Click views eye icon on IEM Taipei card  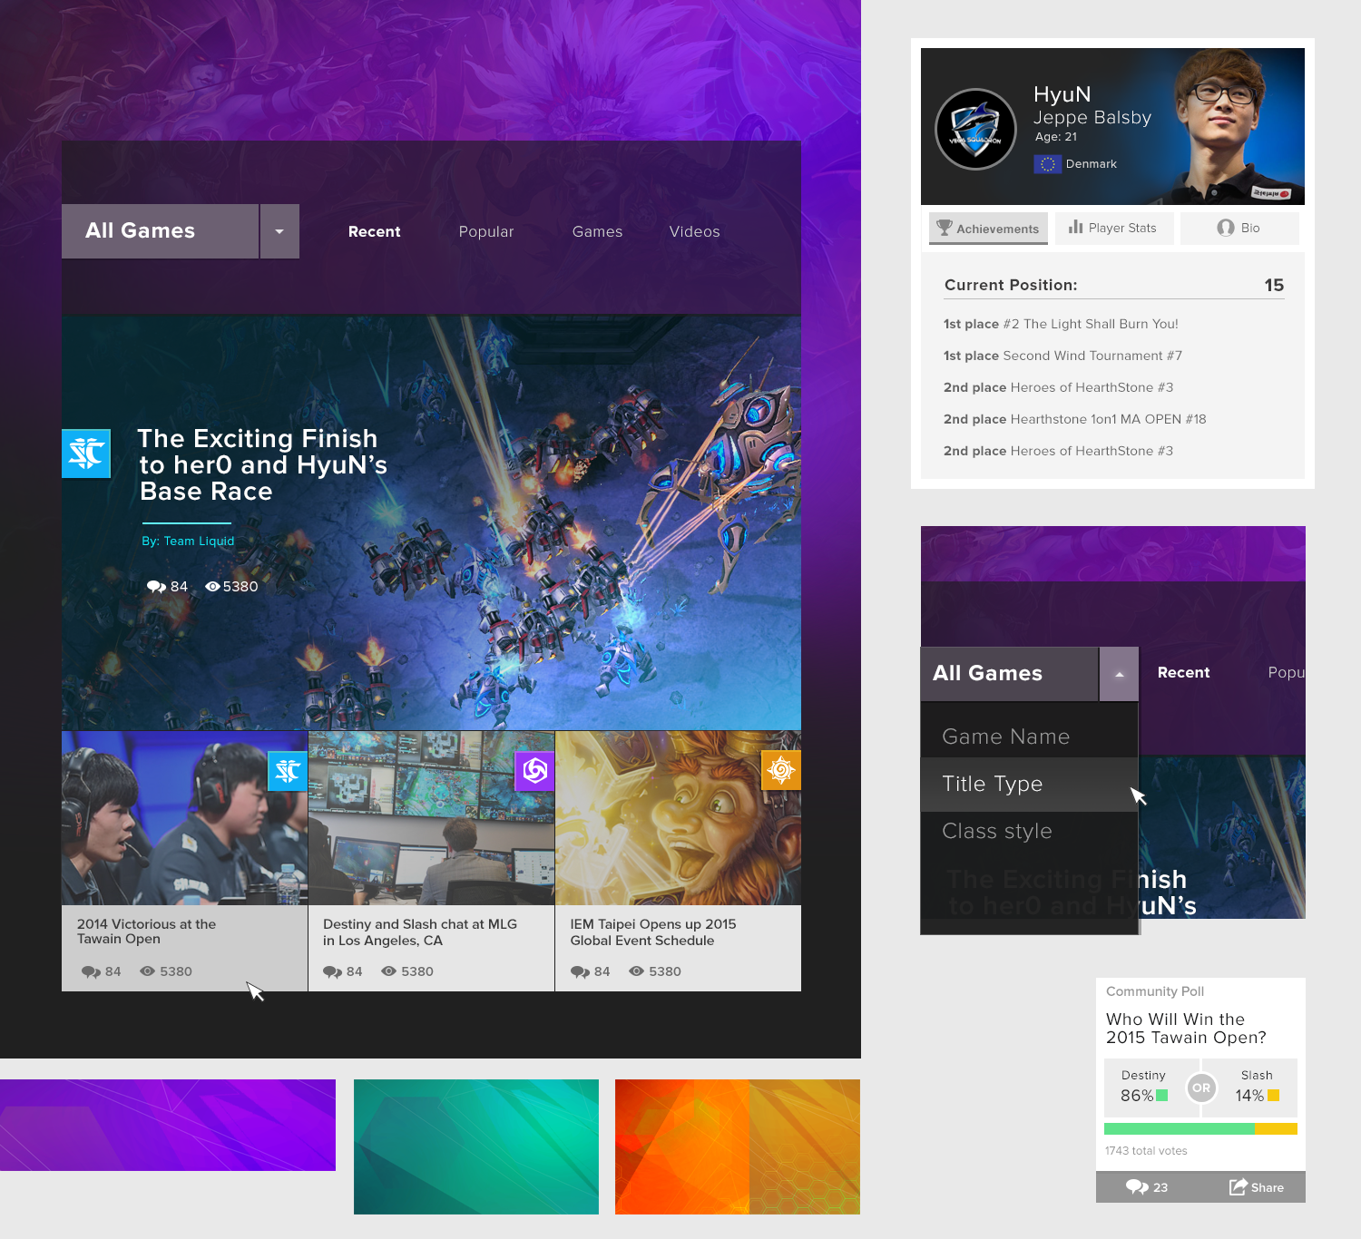point(636,971)
